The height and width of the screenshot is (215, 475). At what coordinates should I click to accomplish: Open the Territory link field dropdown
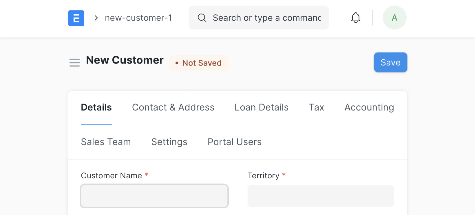(321, 196)
